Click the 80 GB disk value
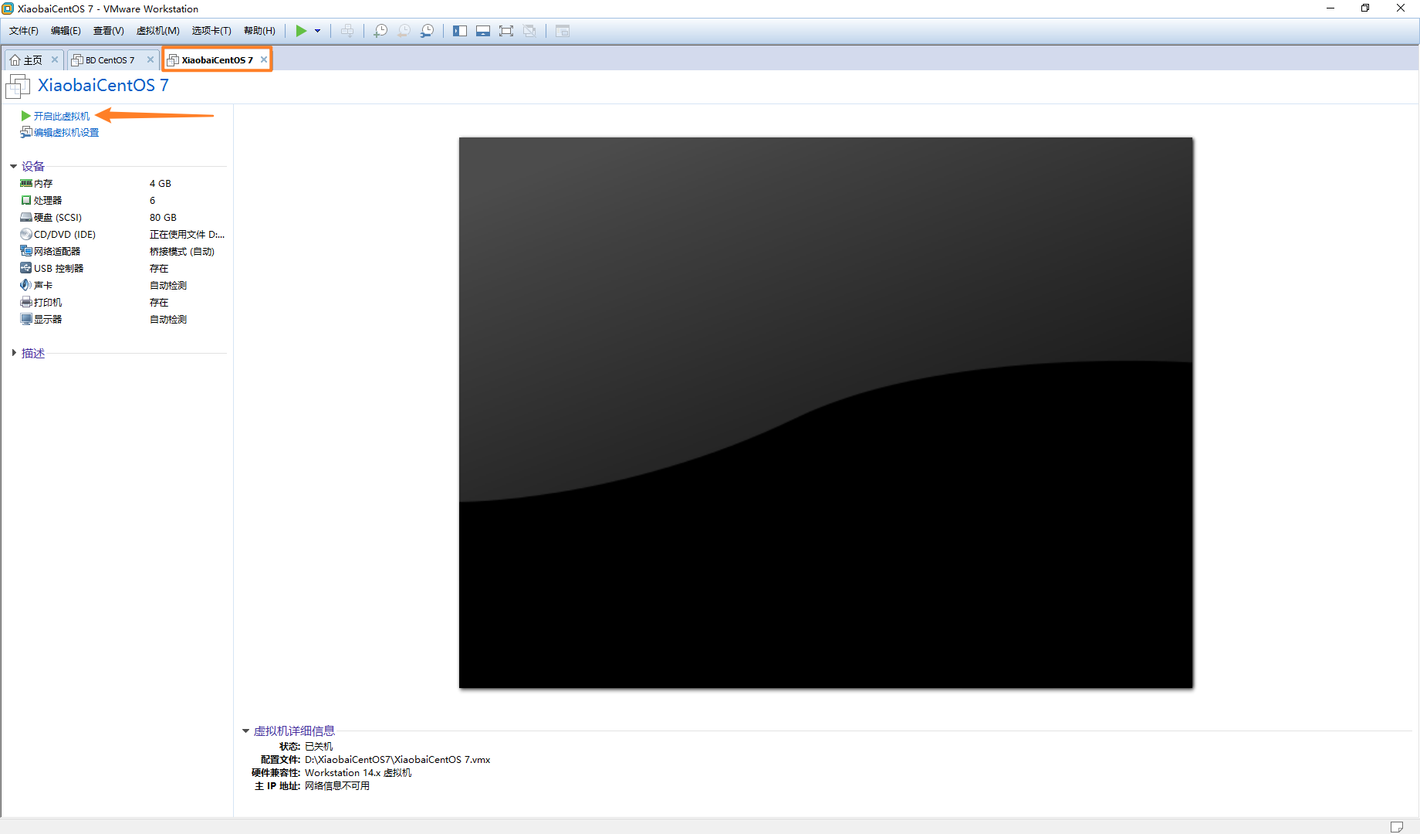The width and height of the screenshot is (1420, 834). [163, 218]
